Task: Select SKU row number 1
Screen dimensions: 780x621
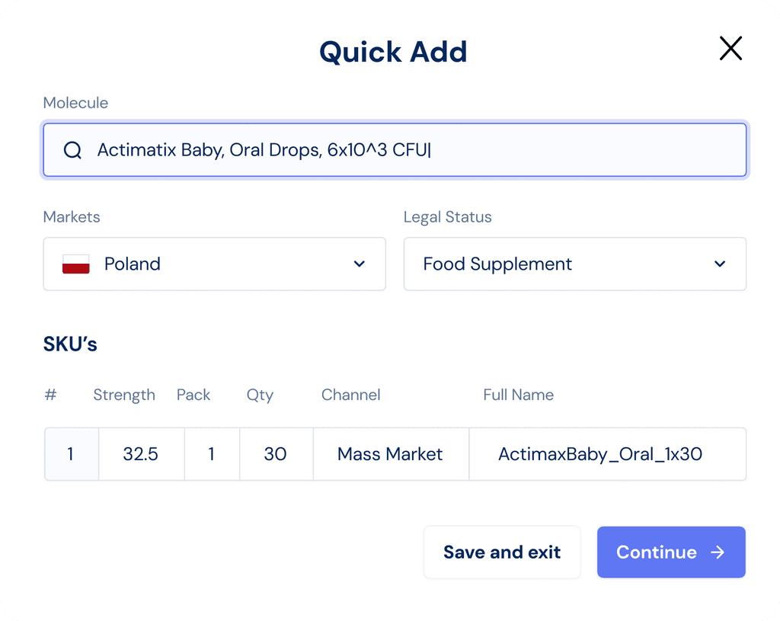Action: 71,454
